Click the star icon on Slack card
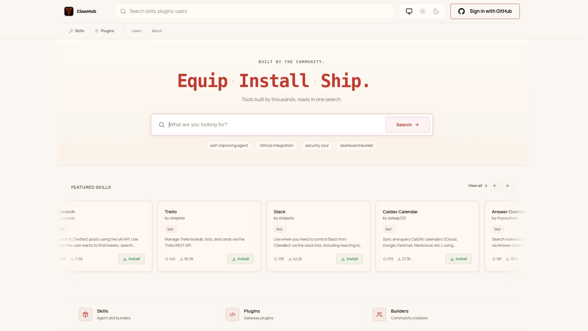Viewport: 588px width, 331px height. 276,259
